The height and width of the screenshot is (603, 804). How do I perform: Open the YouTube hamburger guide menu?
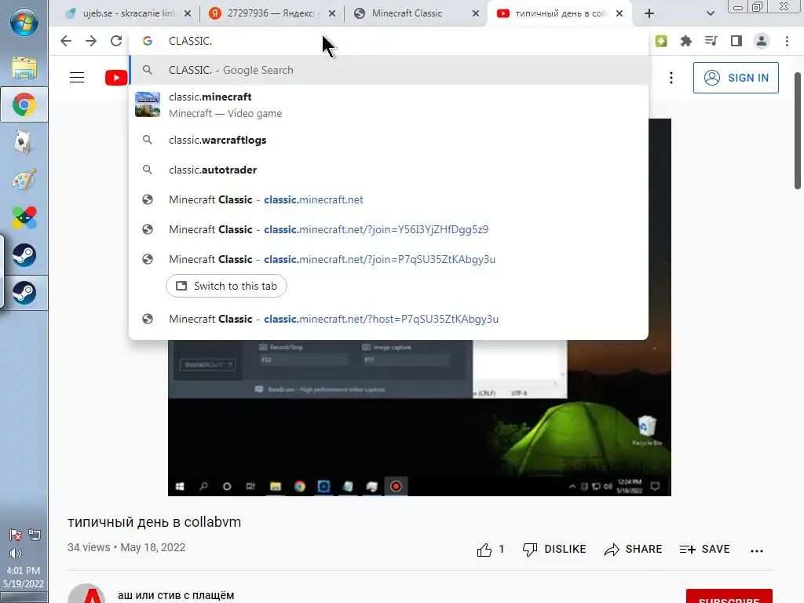(x=77, y=78)
